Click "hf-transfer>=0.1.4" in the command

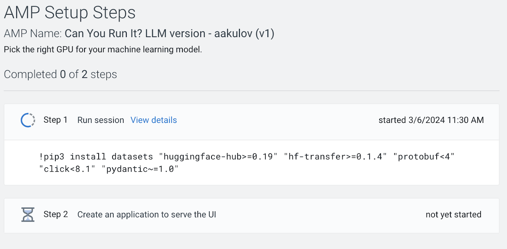(335, 156)
